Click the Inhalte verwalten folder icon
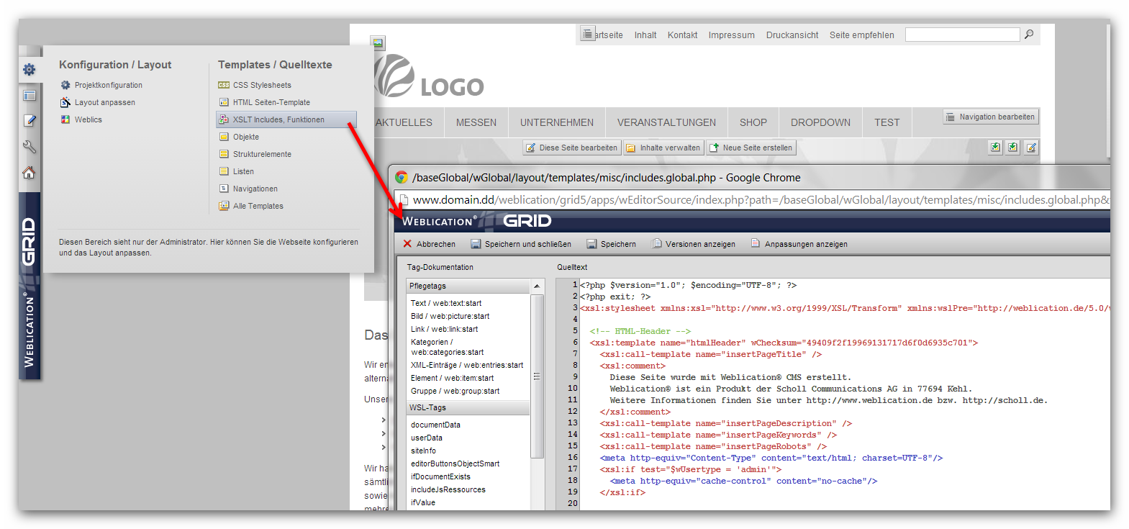This screenshot has height=529, width=1129. click(631, 148)
